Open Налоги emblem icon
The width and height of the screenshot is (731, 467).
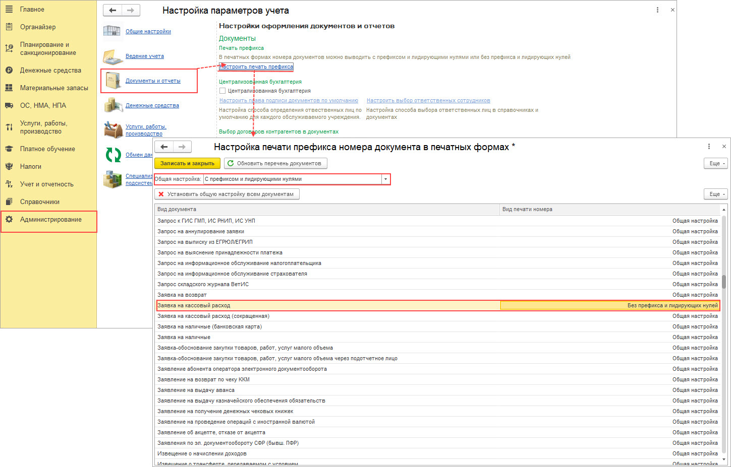click(x=9, y=166)
